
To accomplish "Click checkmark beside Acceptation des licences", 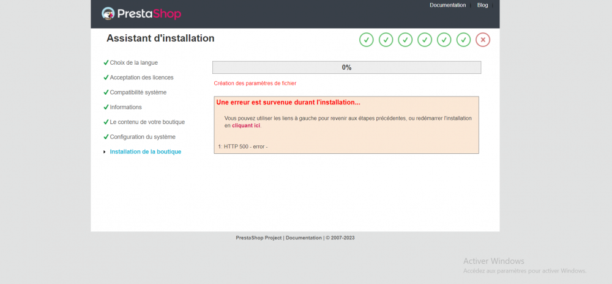I will [106, 77].
